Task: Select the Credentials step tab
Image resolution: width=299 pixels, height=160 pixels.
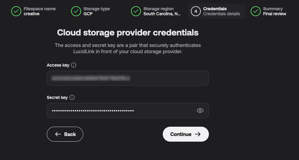Action: [x=217, y=11]
